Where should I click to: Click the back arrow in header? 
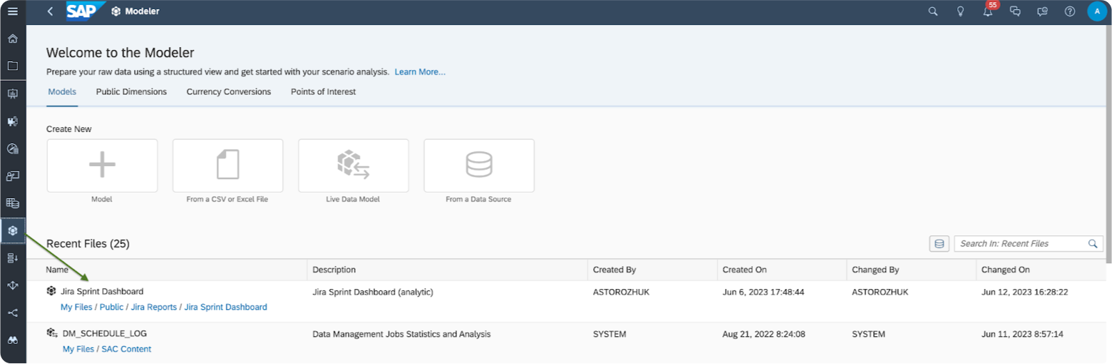pyautogui.click(x=50, y=11)
